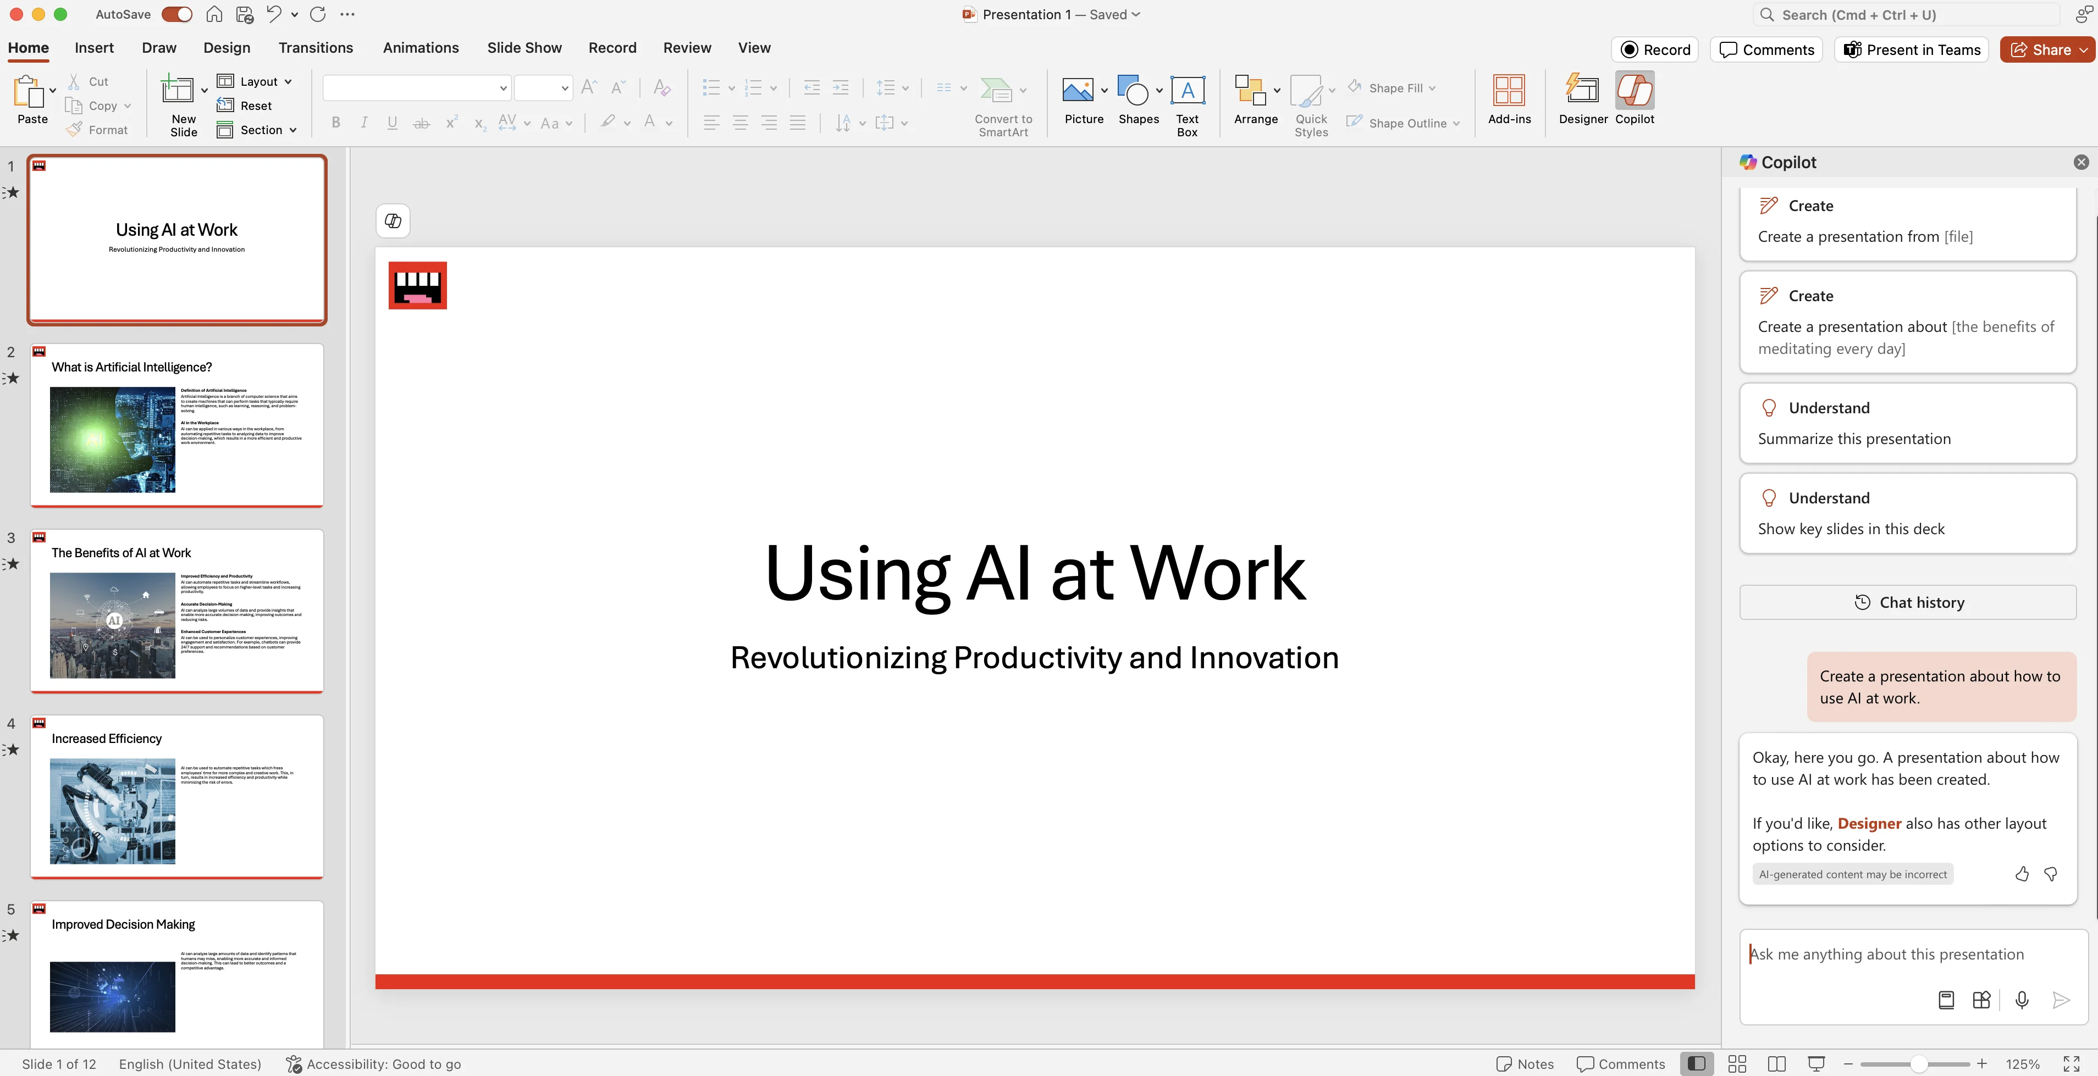Thumbs up the Copilot response
Screen dimensions: 2098x1076
(x=2022, y=874)
